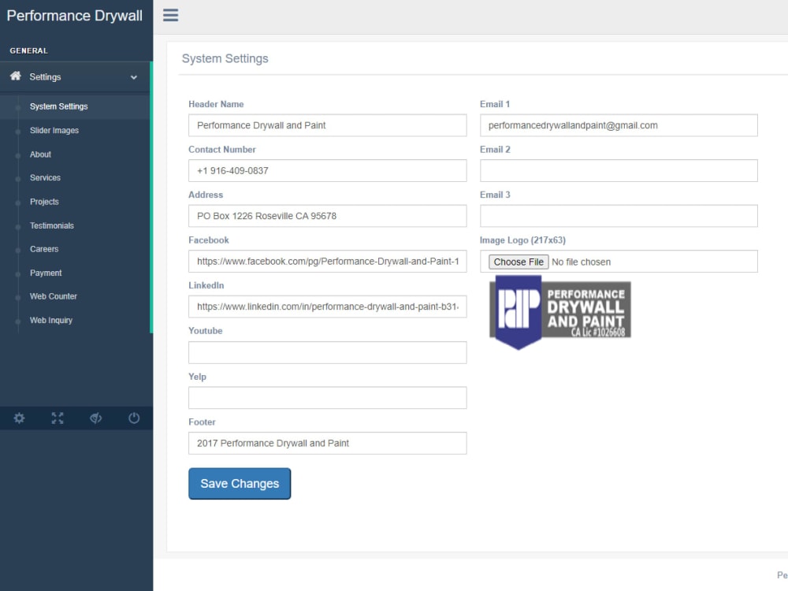Focus the Address input field
This screenshot has height=591, width=788.
tap(328, 216)
